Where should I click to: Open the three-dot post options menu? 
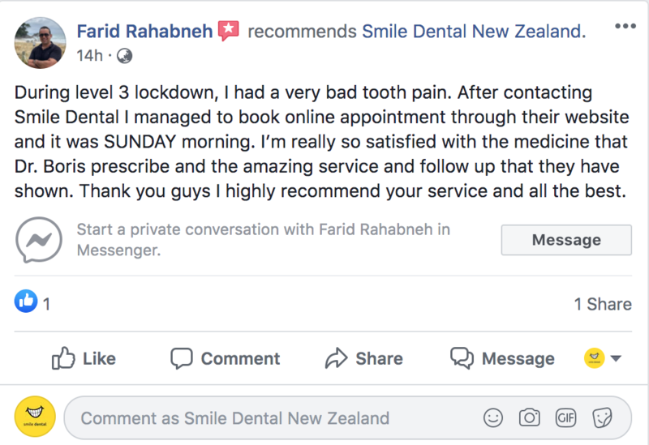tap(625, 27)
